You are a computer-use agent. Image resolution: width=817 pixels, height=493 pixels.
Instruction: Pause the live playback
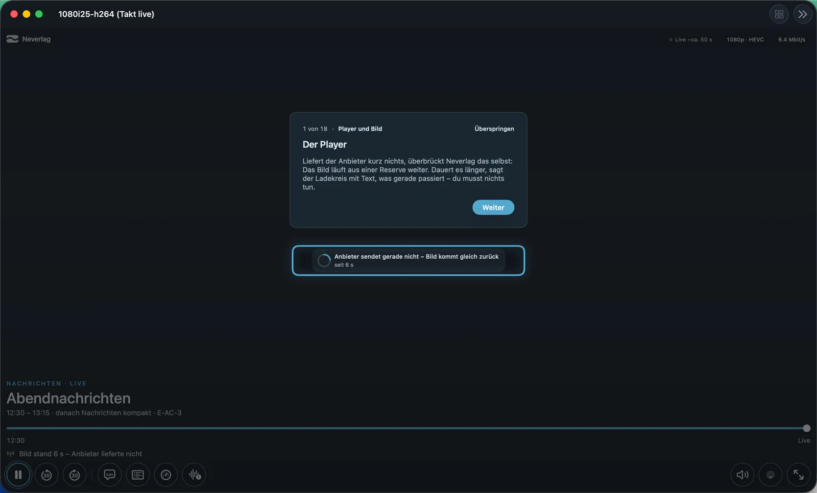click(x=18, y=475)
